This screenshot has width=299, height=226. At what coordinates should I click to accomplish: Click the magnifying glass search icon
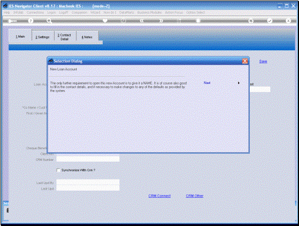click(x=49, y=21)
